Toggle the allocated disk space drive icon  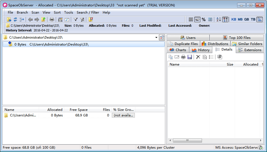point(197,19)
